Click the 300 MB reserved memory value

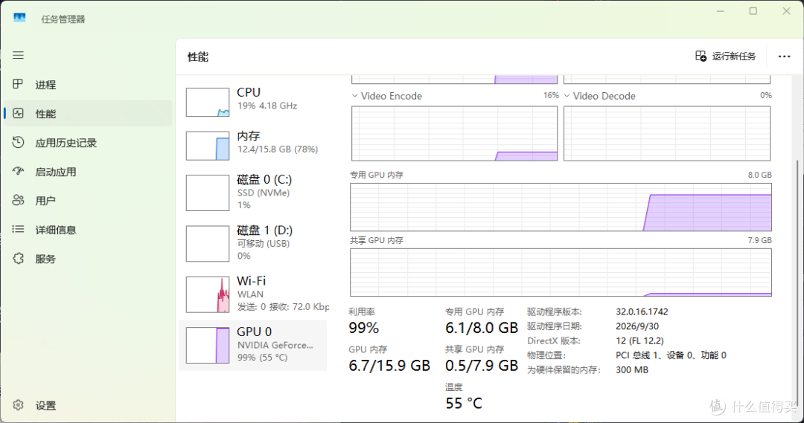pyautogui.click(x=632, y=369)
